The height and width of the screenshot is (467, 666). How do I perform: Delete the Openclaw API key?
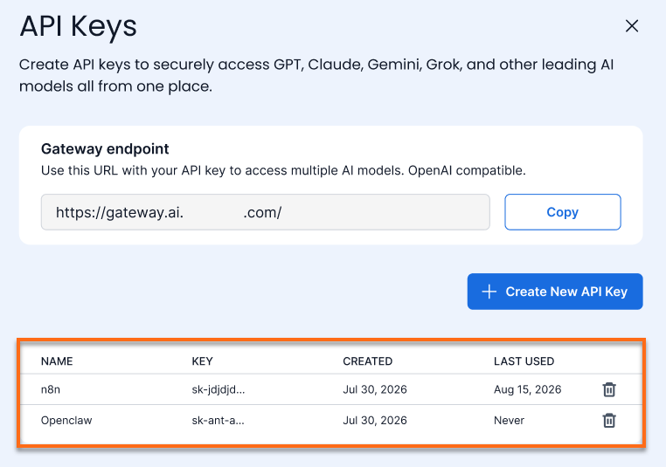coord(609,421)
